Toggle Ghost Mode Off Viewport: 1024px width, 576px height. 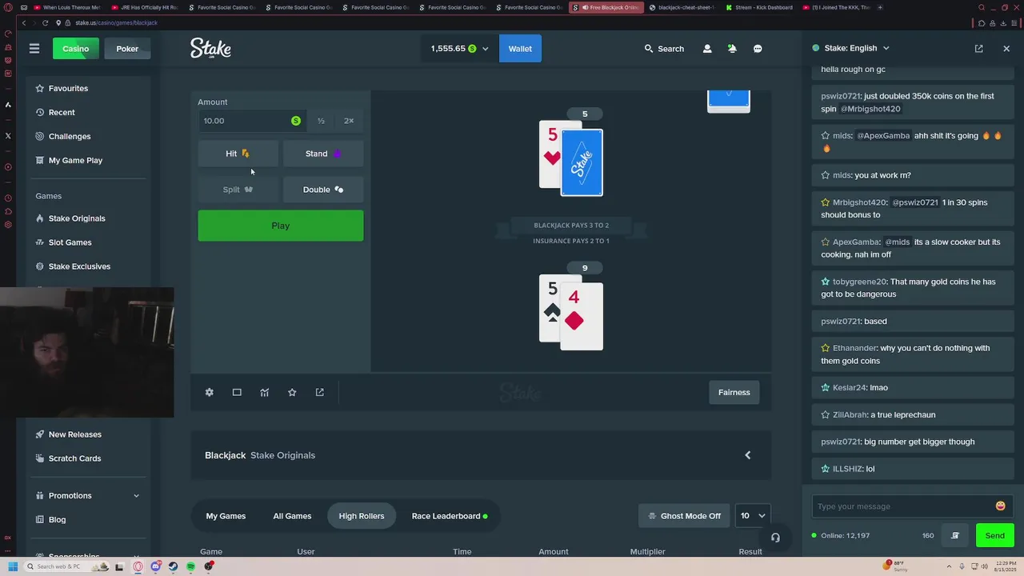click(685, 516)
